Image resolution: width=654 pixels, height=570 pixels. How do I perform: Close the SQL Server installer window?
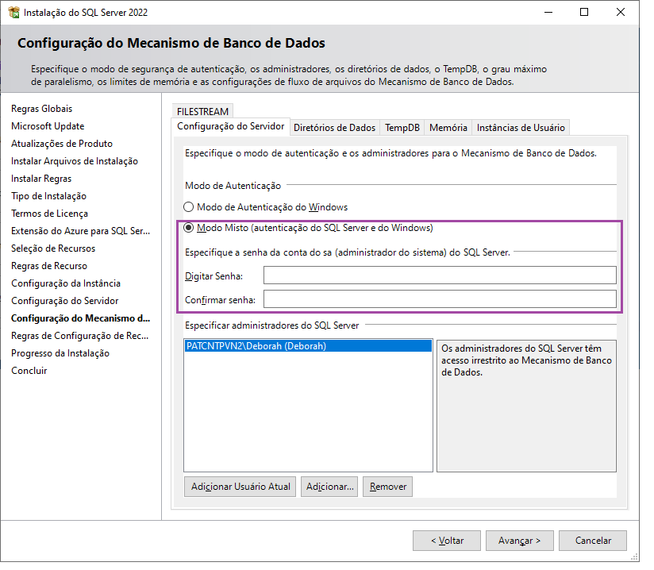pos(621,12)
